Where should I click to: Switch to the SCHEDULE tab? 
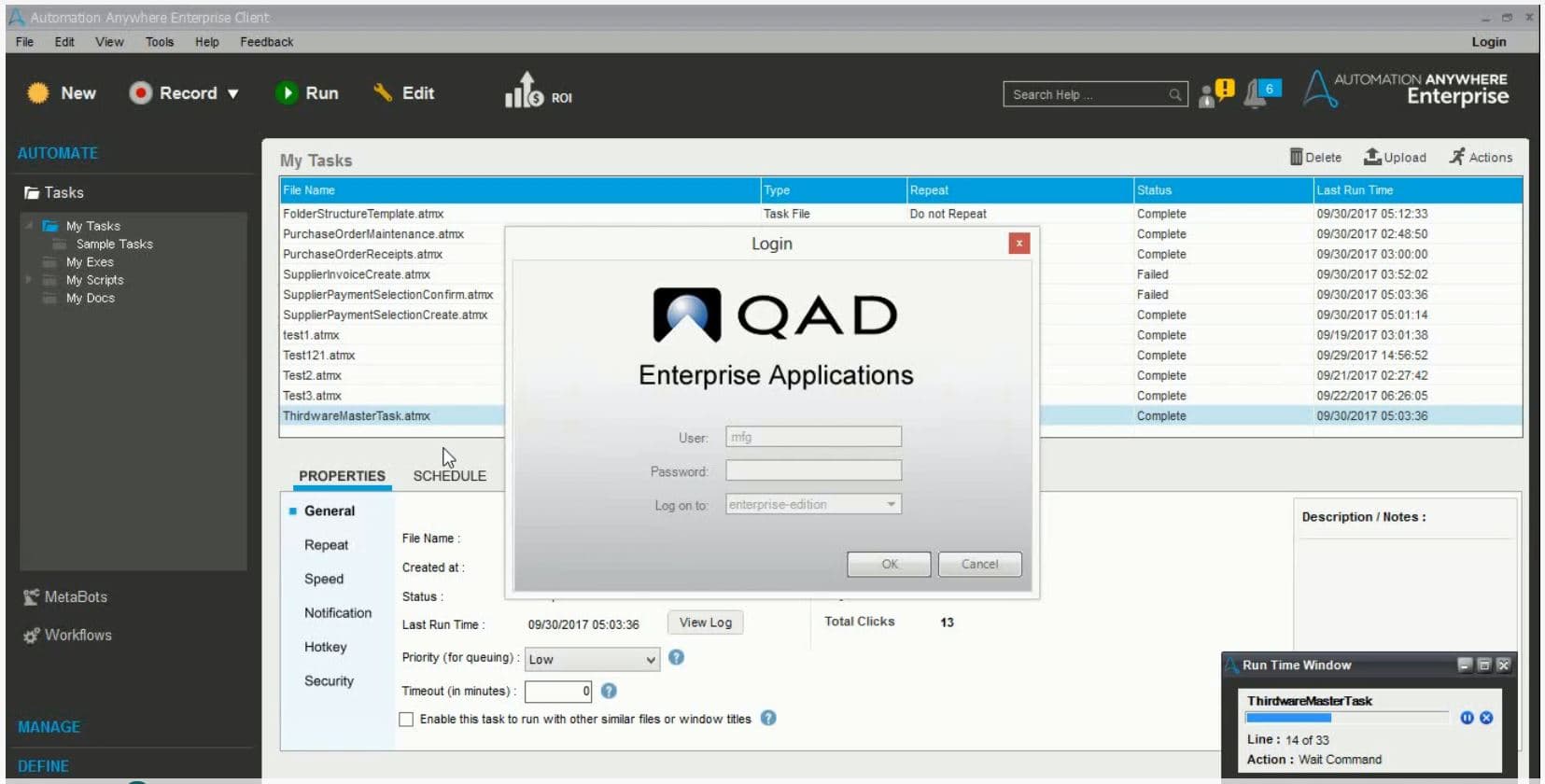click(450, 475)
